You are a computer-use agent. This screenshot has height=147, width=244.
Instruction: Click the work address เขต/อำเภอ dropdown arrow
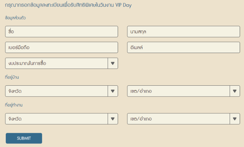pos(235,119)
